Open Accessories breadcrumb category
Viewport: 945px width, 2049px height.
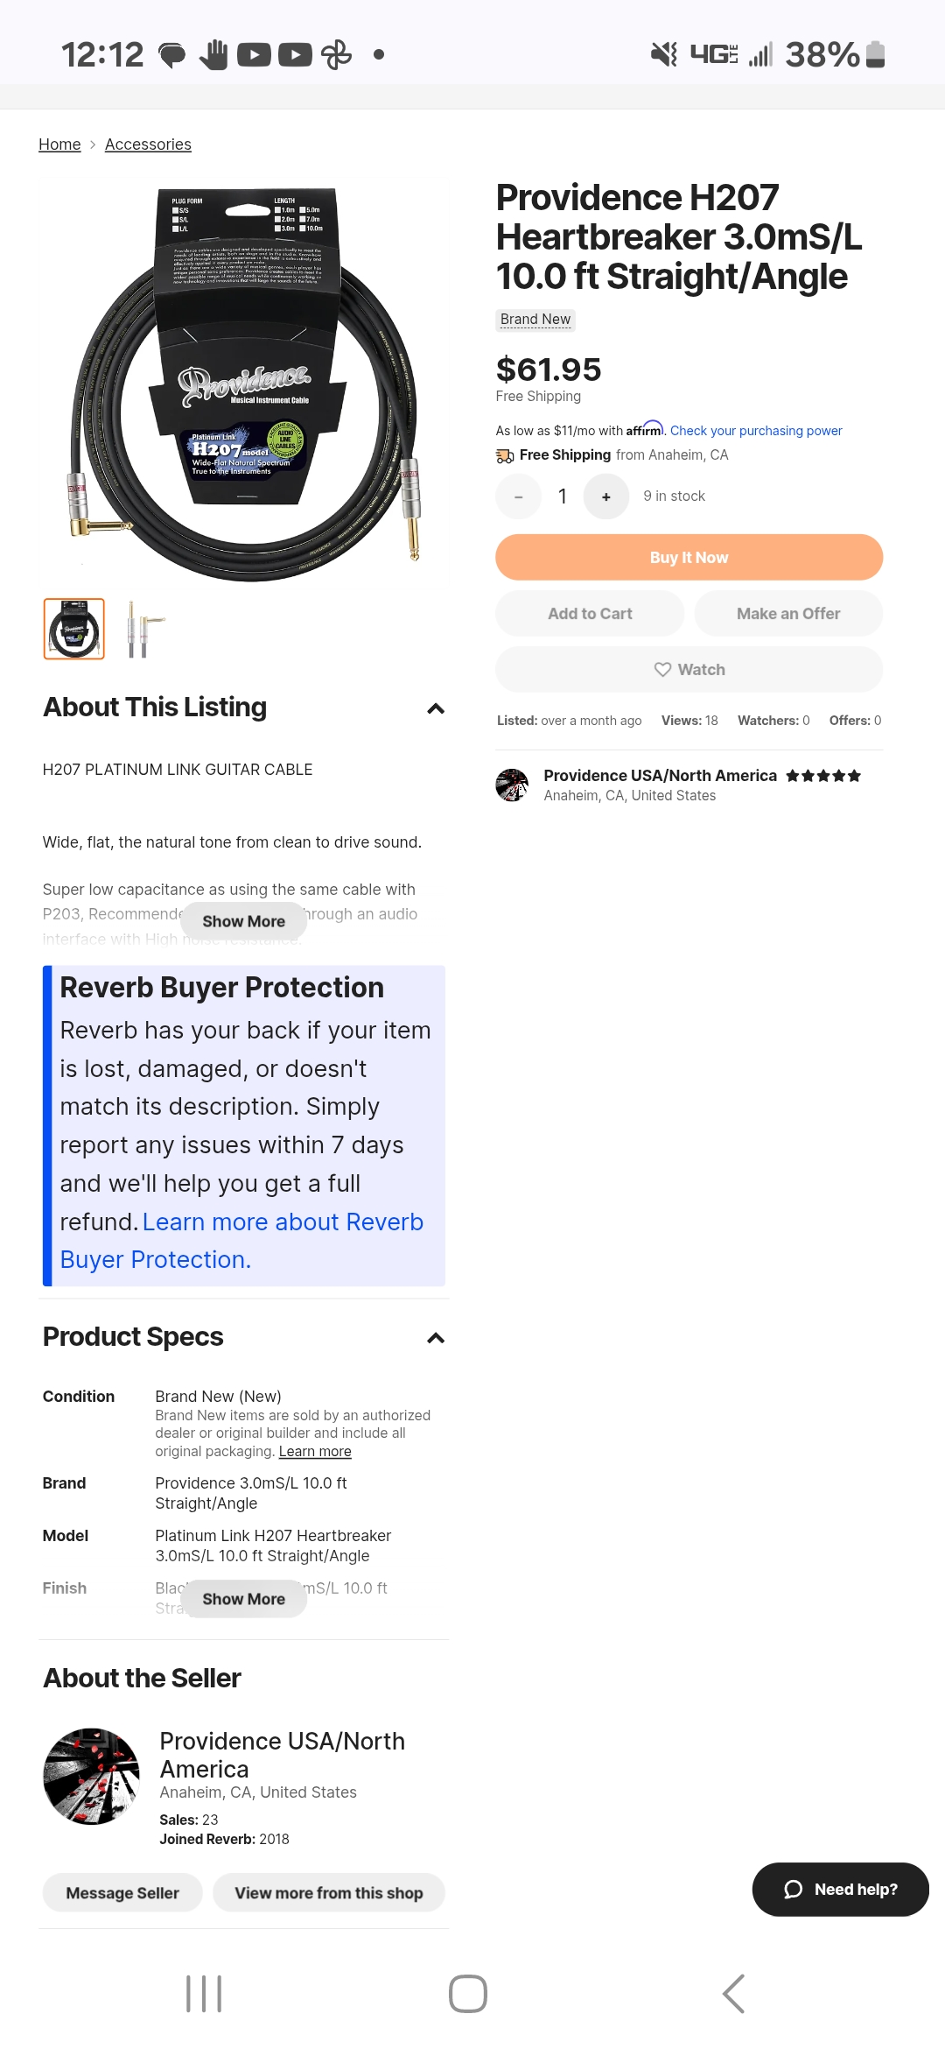tap(148, 144)
